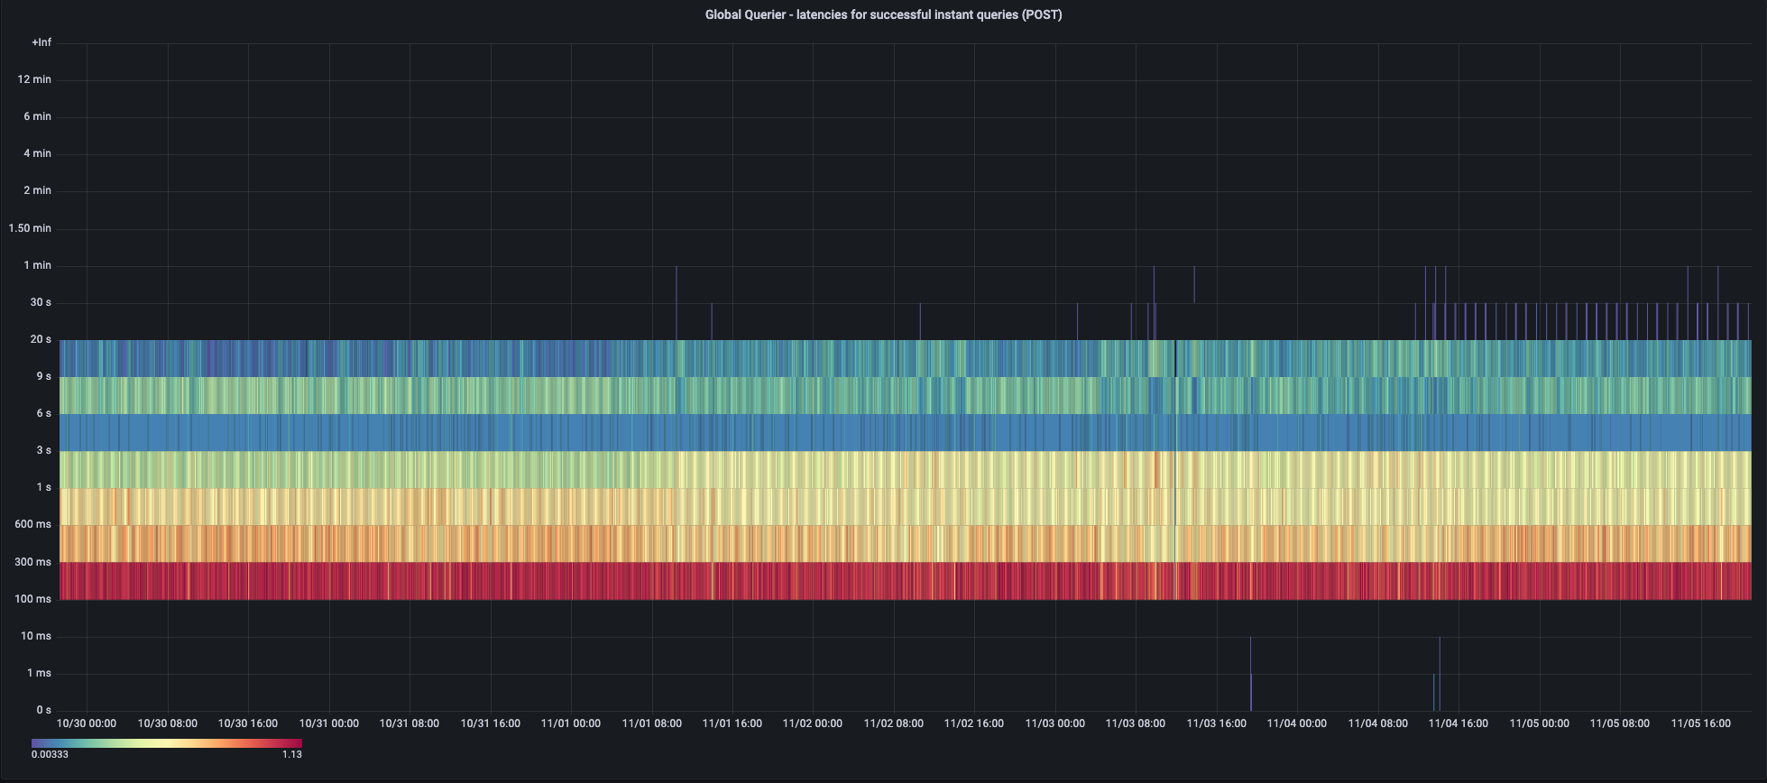This screenshot has width=1767, height=783.
Task: Click the red 100–300 ms heatmap band
Action: tap(906, 581)
